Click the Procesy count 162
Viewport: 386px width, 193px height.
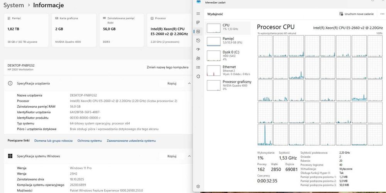[261, 170]
